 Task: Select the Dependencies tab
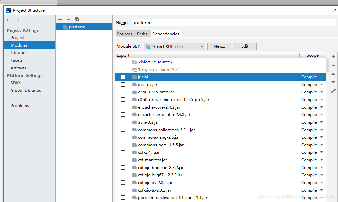[x=165, y=34]
